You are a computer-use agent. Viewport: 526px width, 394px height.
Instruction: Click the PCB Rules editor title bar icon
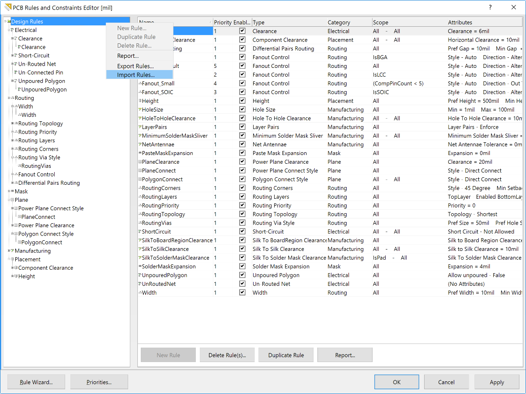click(7, 7)
